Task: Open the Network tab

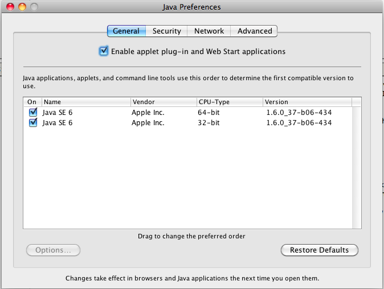Action: point(209,31)
